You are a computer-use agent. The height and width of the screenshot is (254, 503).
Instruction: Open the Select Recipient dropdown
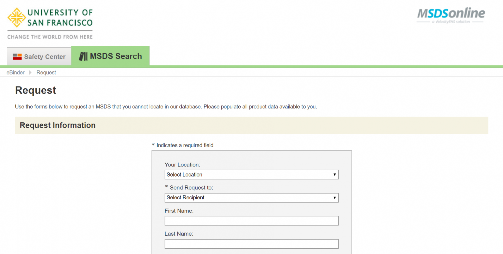click(251, 198)
